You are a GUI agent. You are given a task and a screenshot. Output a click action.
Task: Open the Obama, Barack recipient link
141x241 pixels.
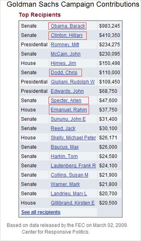coord(68,26)
